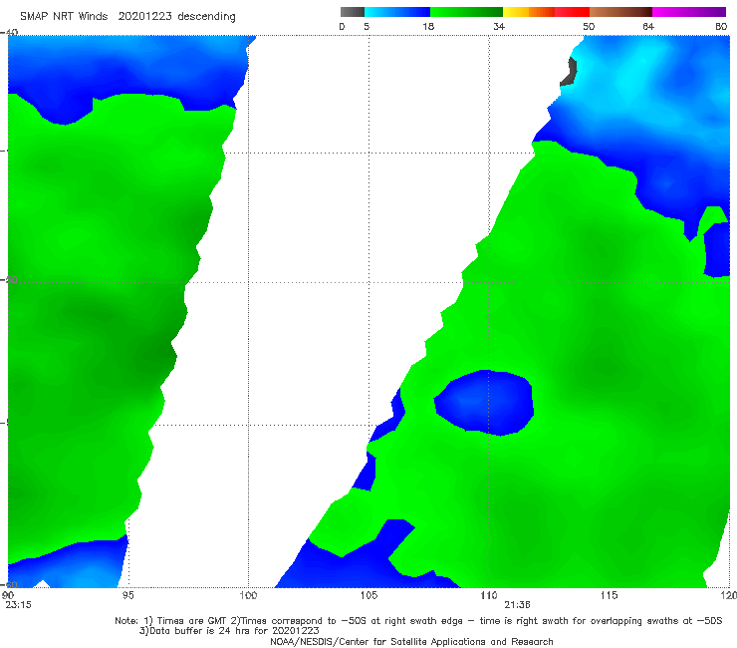Image resolution: width=737 pixels, height=648 pixels.
Task: Click the blue low-wind patch near 110 longitude
Action: [484, 402]
